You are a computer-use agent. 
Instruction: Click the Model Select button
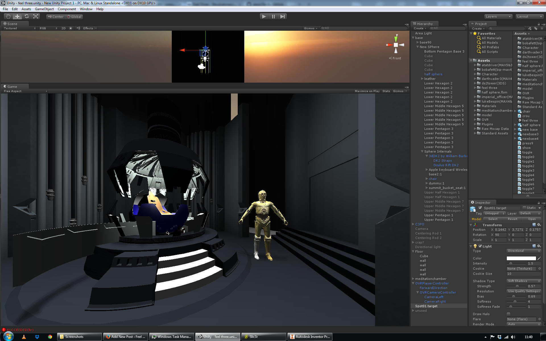coord(493,219)
